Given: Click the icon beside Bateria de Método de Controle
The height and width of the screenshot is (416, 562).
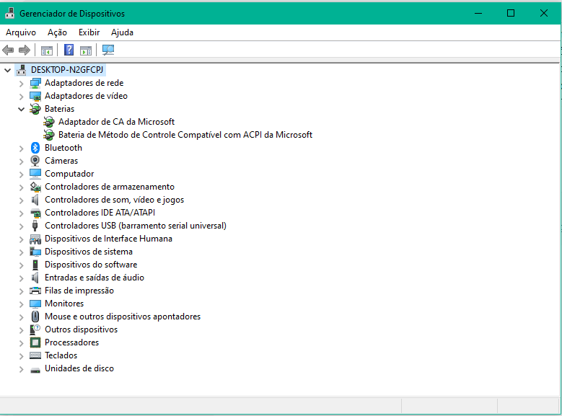Looking at the screenshot, I should pyautogui.click(x=49, y=135).
